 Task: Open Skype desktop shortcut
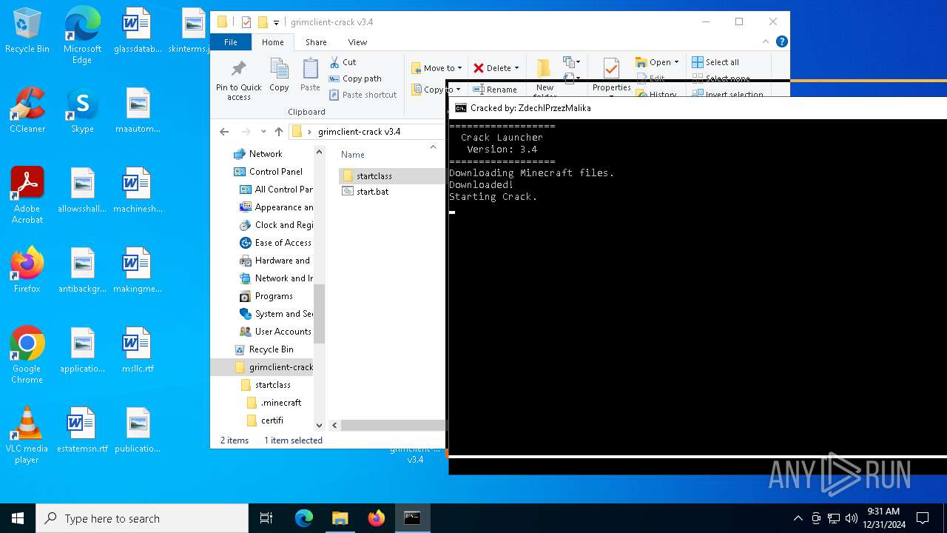click(x=82, y=110)
